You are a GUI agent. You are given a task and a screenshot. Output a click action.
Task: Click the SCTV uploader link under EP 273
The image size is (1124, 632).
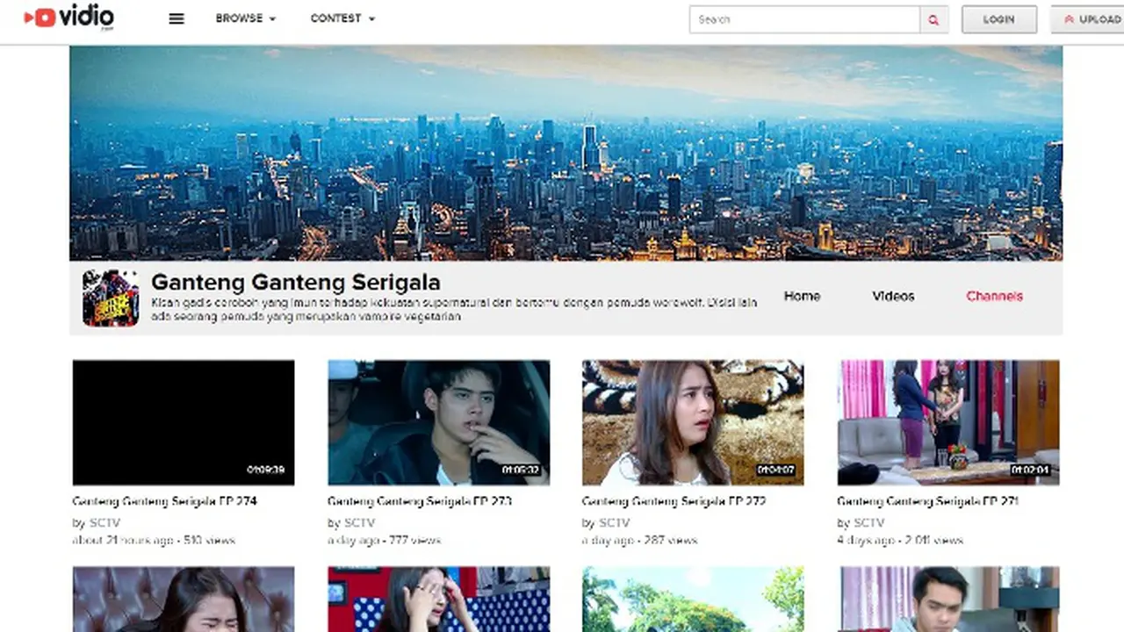[x=360, y=523]
